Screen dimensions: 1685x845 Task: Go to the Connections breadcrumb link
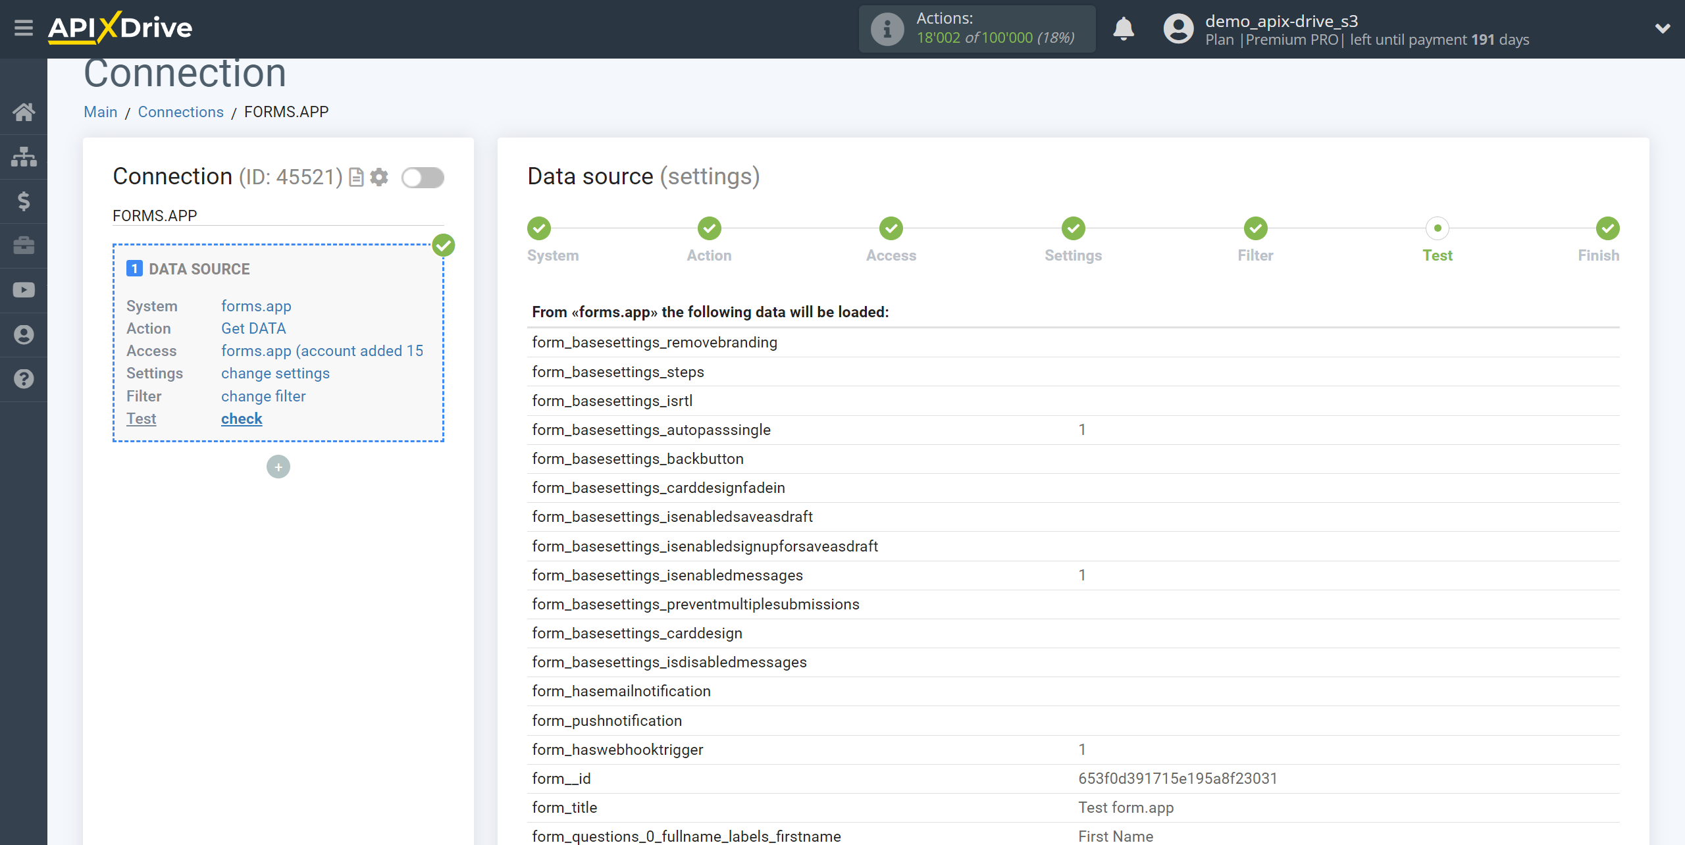click(x=181, y=112)
